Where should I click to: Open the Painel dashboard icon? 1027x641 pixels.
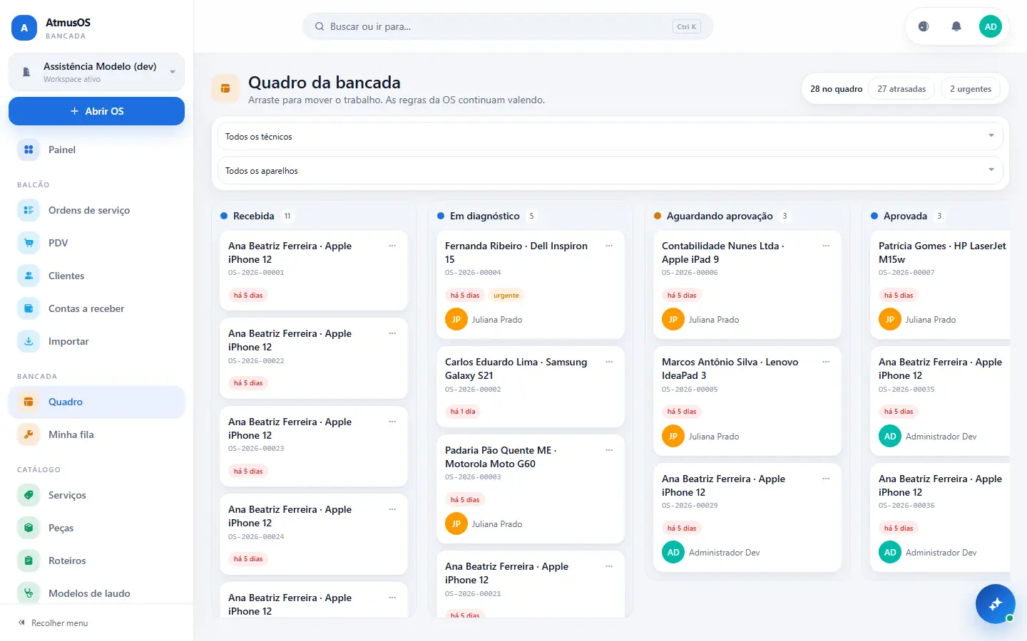29,150
